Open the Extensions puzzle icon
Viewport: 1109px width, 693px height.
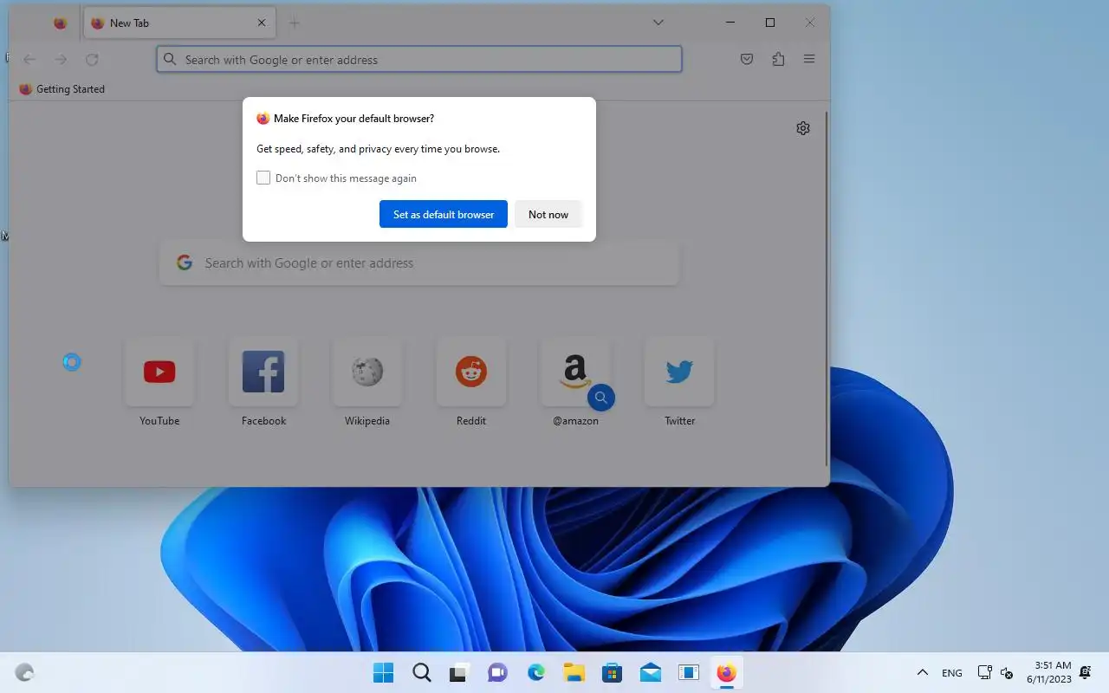[x=778, y=59]
